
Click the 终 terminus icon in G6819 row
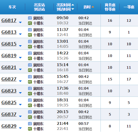(x=30, y=58)
